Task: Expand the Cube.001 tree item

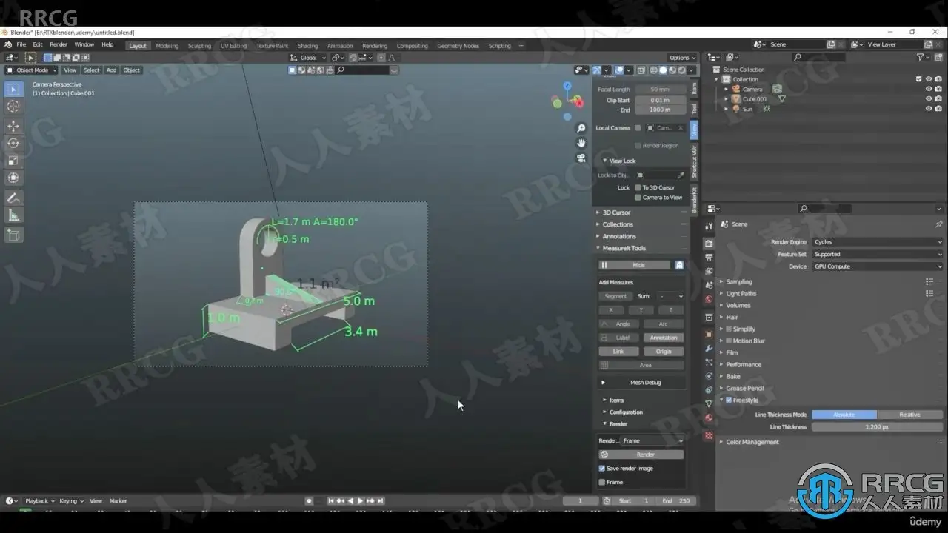Action: point(727,98)
